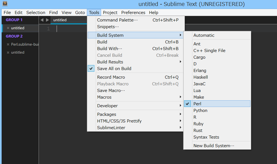This screenshot has width=277, height=164.
Task: Set build system to Python
Action: [x=217, y=110]
